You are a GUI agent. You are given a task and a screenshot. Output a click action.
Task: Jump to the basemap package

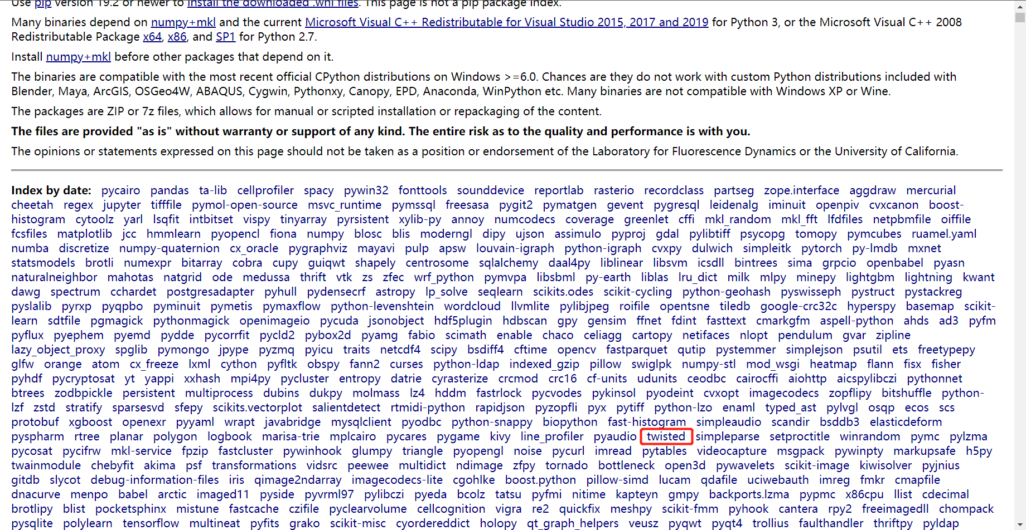930,306
